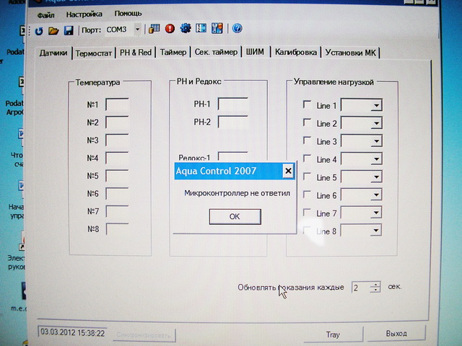Switch to the Термостат tab

coord(94,53)
